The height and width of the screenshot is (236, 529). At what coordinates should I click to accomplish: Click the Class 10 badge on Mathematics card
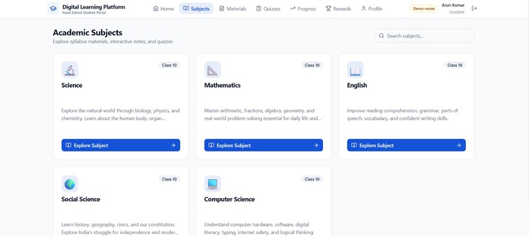(x=312, y=65)
